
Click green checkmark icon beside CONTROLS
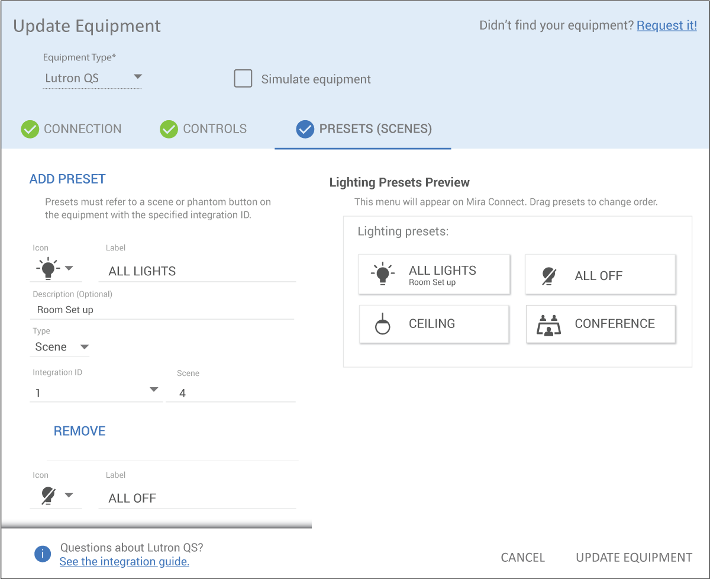[x=169, y=129]
